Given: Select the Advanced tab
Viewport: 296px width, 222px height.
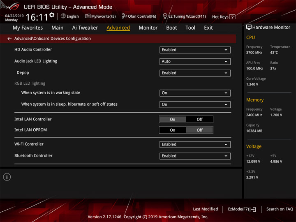Looking at the screenshot, I should point(118,28).
